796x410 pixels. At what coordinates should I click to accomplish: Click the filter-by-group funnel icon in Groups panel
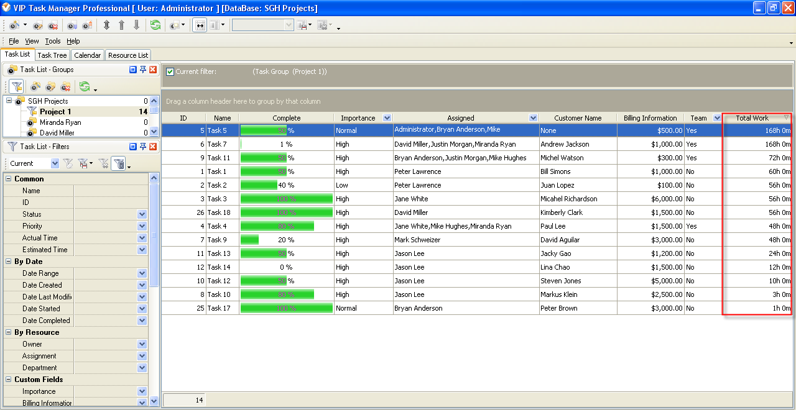pyautogui.click(x=17, y=87)
